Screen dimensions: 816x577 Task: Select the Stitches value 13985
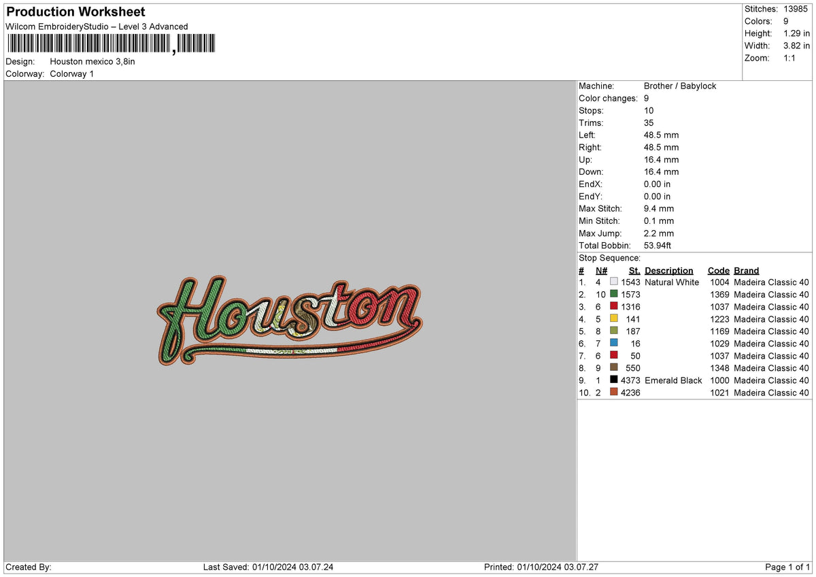pos(796,9)
